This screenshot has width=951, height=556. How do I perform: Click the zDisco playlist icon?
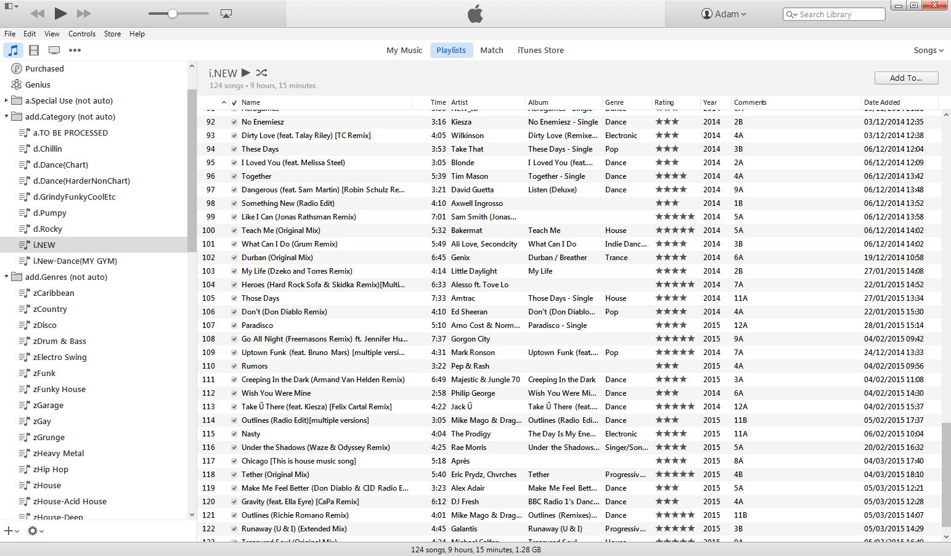point(24,325)
